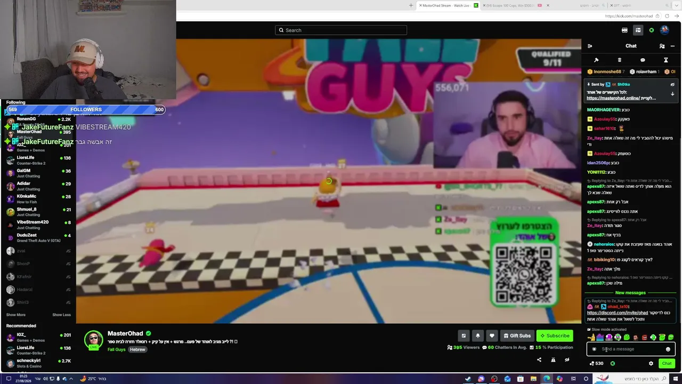The image size is (682, 384).
Task: Click the trash can icon in chat toolbar
Action: coord(619,60)
